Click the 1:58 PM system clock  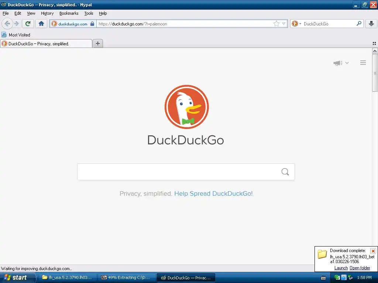(x=364, y=277)
